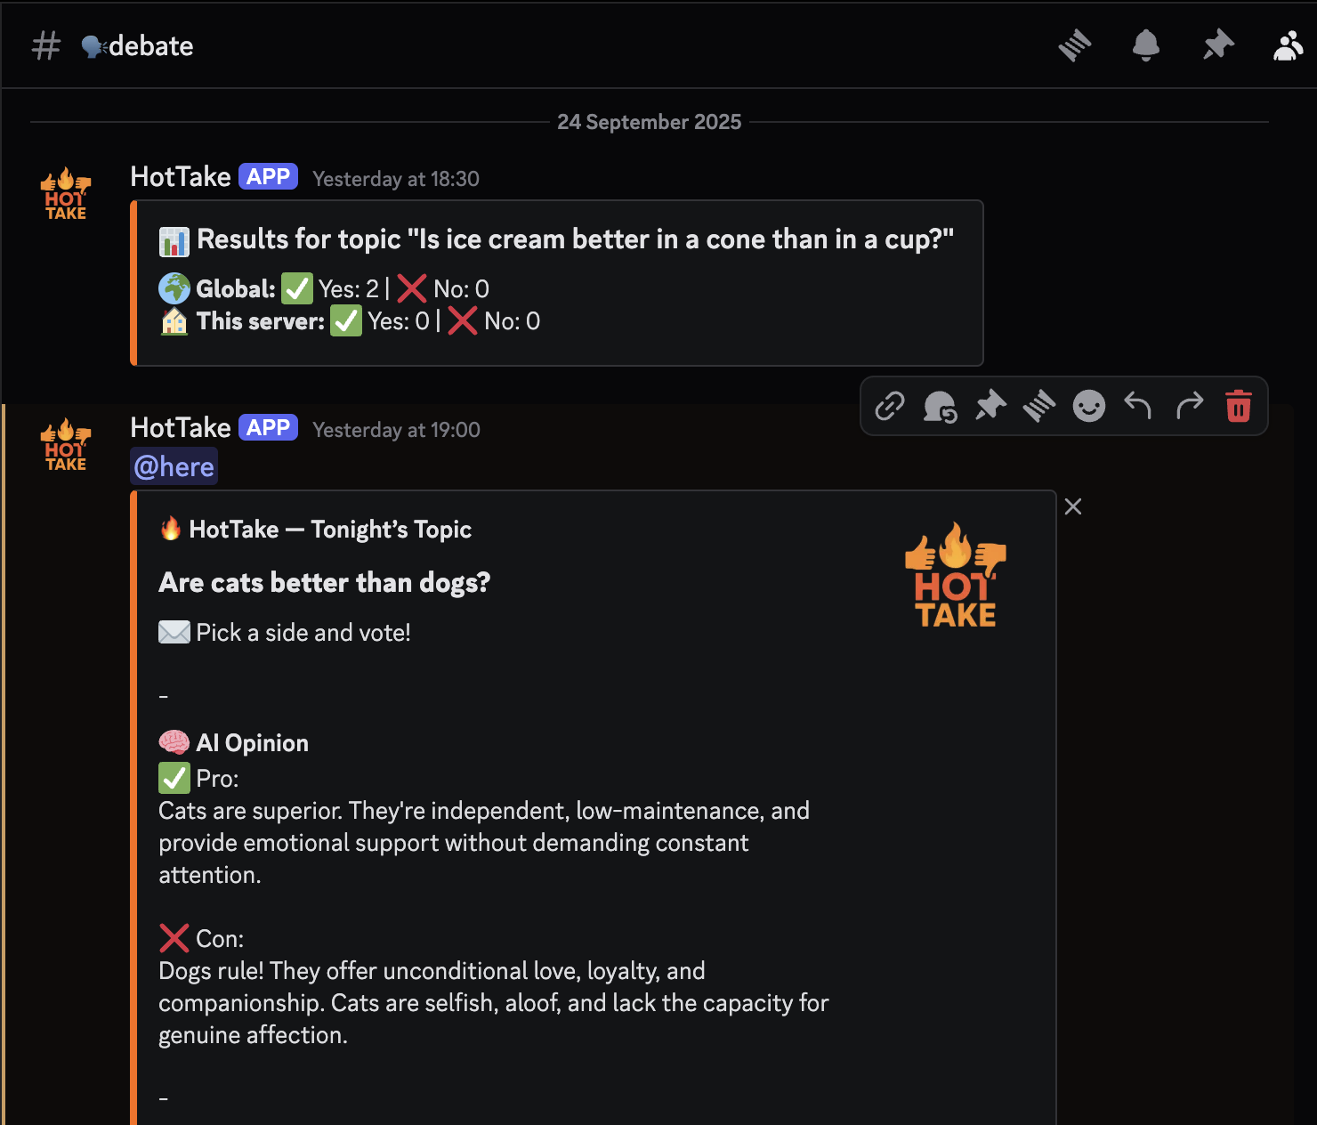
Task: Forward the message with right arrow icon
Action: [1189, 406]
